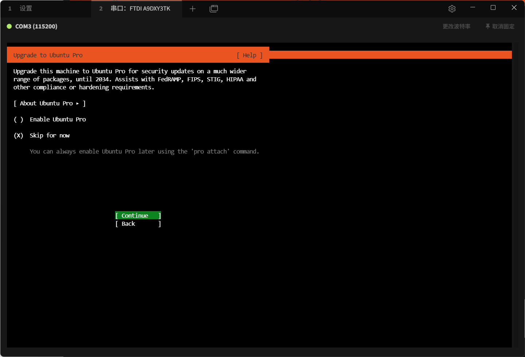Select the Skip for now radio option

tap(19, 136)
